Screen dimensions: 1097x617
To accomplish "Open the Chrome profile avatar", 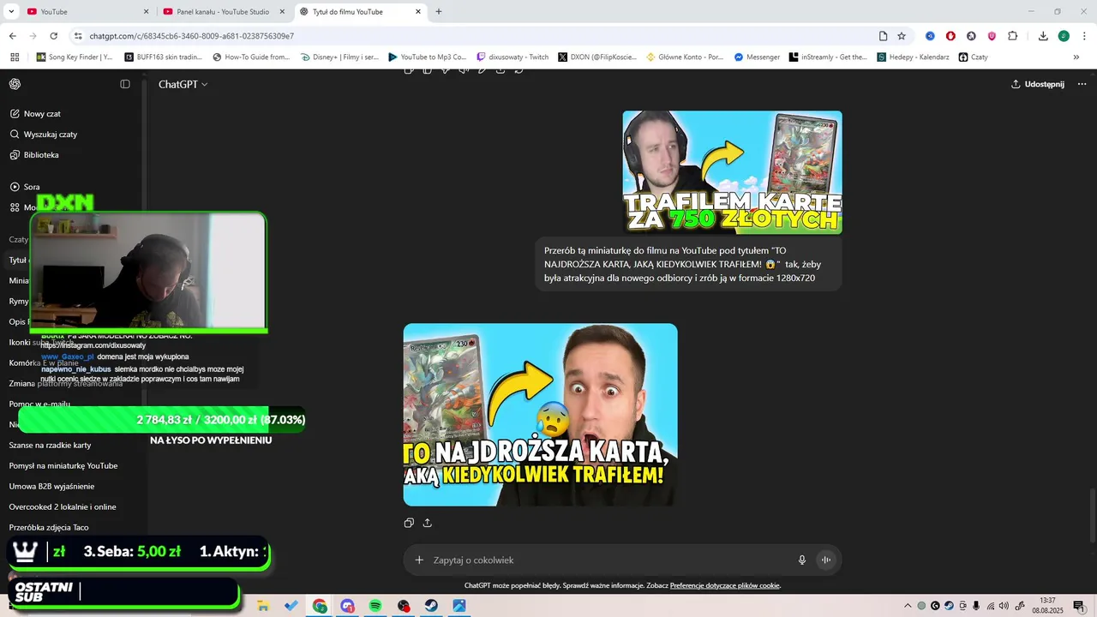I will coord(1064,36).
